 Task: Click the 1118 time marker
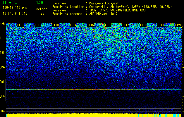tap(143, 25)
